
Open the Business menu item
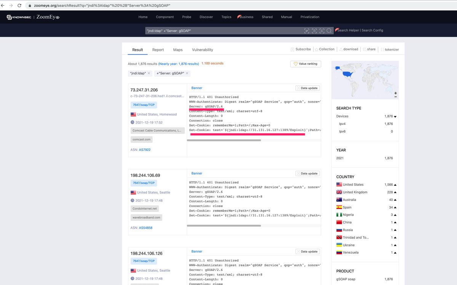point(246,17)
